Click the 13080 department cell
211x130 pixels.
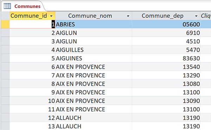[166, 84]
